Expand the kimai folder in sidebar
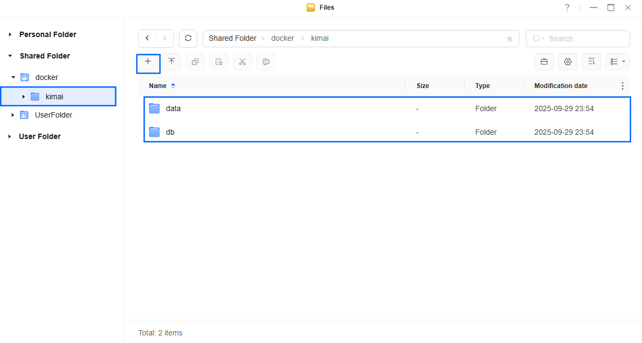Image resolution: width=642 pixels, height=343 pixels. 23,97
